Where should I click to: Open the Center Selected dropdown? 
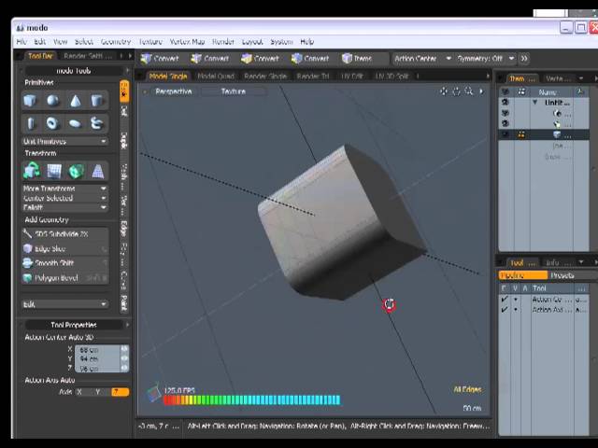(64, 198)
